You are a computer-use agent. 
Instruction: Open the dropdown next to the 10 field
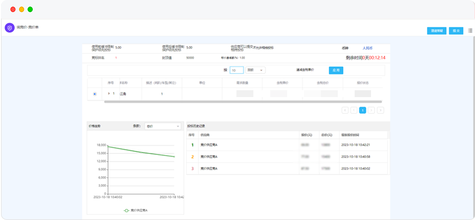pos(255,70)
